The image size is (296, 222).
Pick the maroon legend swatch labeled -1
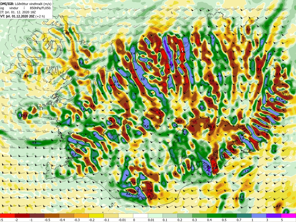pyautogui.click(x=37, y=215)
